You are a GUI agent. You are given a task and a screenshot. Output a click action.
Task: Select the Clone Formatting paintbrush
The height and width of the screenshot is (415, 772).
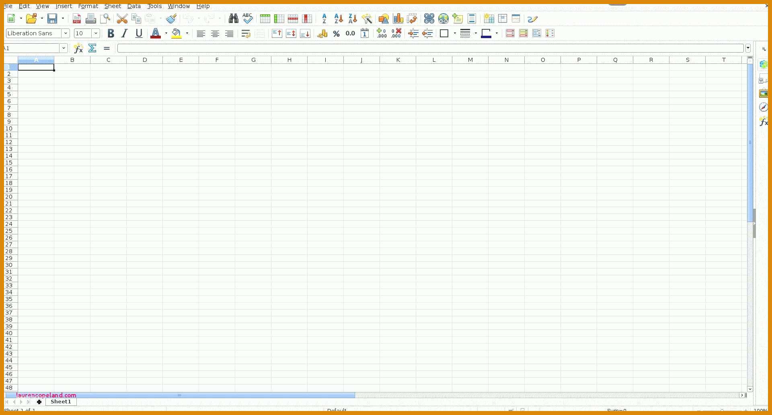coord(172,18)
